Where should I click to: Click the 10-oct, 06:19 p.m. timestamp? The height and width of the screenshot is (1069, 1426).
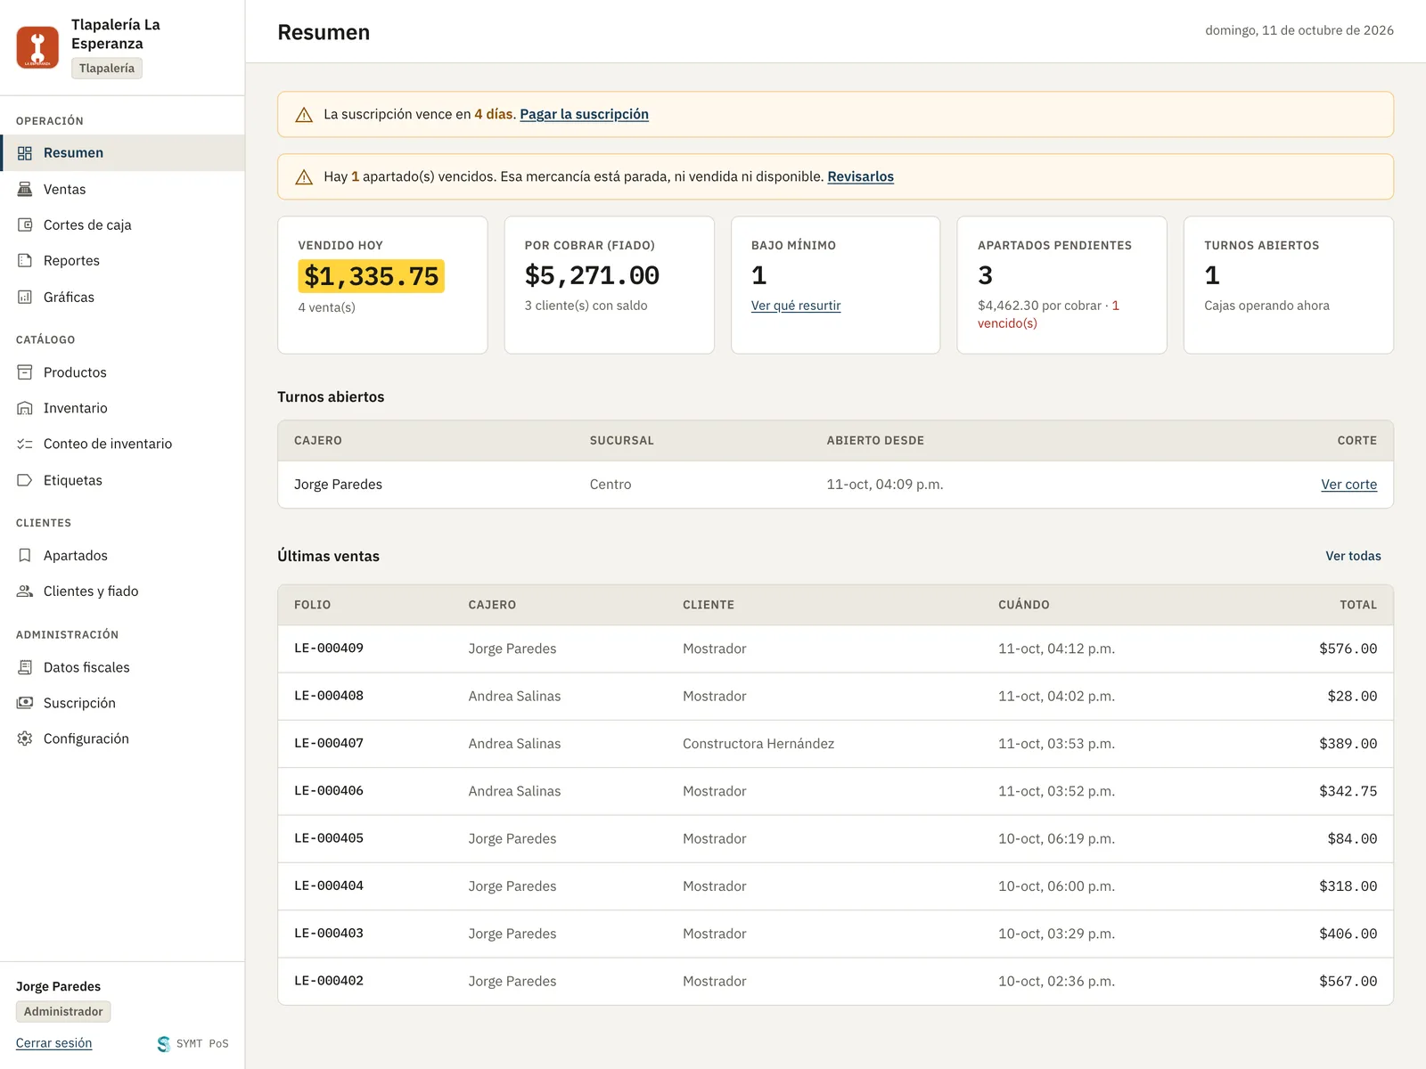1056,838
